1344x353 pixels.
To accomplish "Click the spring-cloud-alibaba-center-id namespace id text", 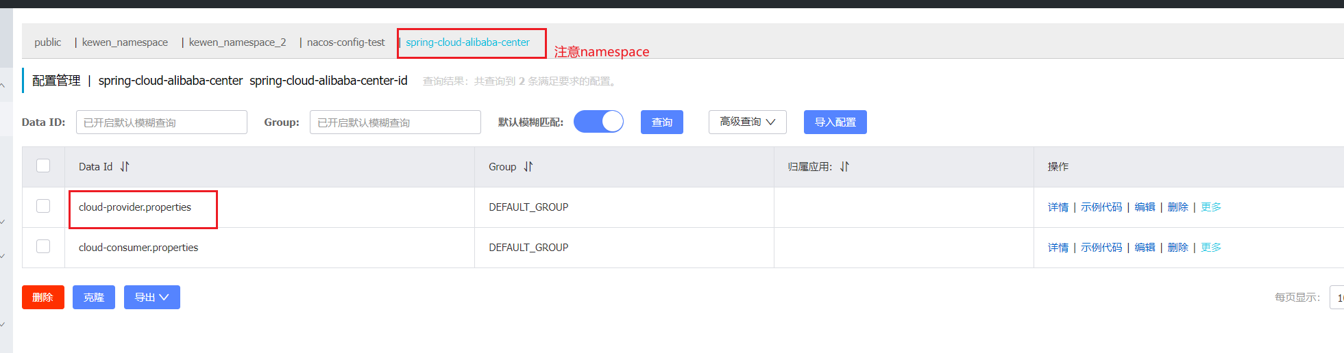I will pos(328,81).
